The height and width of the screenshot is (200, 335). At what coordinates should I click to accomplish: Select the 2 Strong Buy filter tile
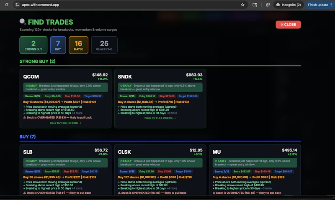pos(33,45)
